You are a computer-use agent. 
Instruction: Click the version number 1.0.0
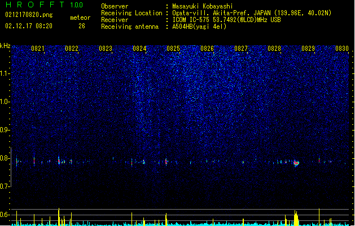pos(77,5)
